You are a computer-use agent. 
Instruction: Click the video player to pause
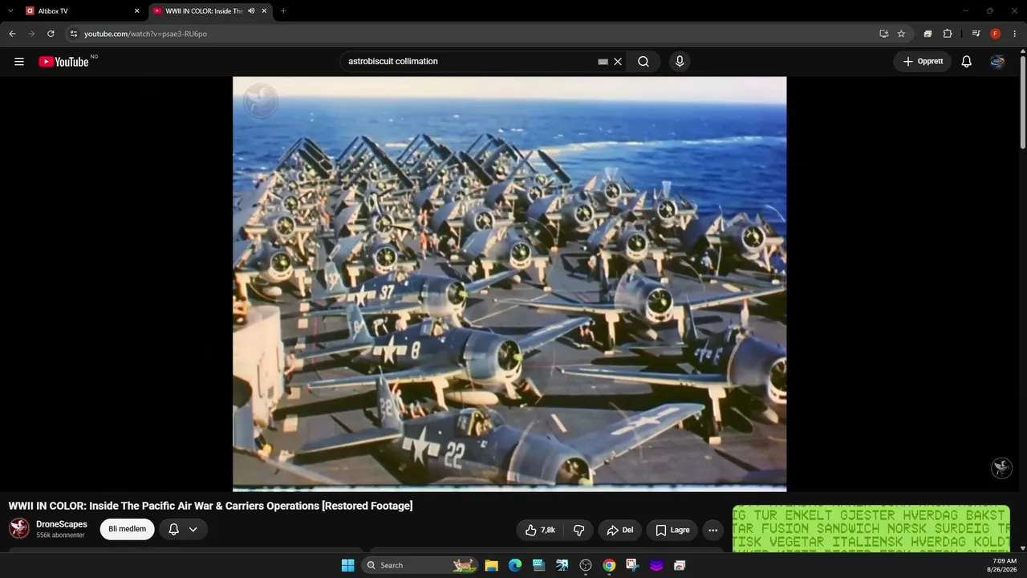click(x=509, y=283)
